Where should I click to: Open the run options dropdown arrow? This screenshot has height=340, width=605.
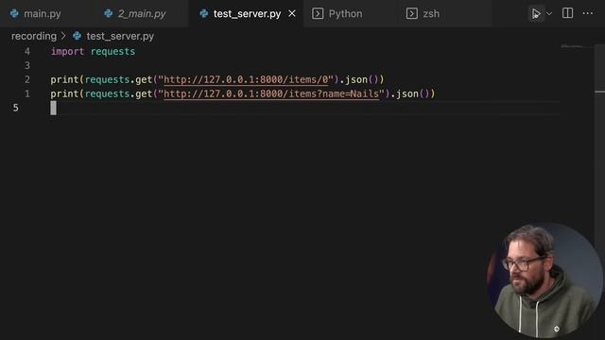coord(549,14)
